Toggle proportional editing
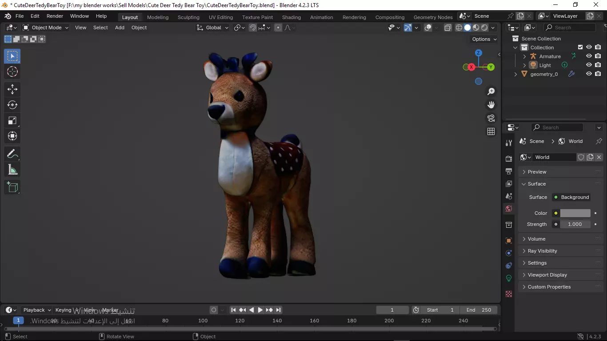 [x=278, y=28]
